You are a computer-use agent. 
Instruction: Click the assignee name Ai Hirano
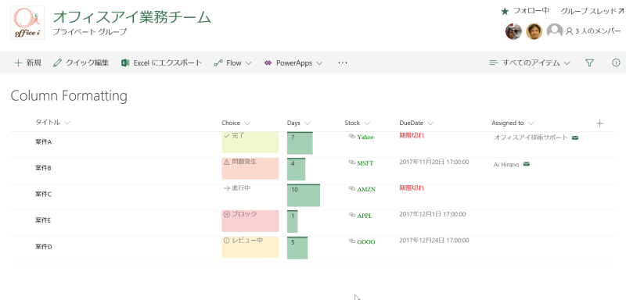point(506,164)
